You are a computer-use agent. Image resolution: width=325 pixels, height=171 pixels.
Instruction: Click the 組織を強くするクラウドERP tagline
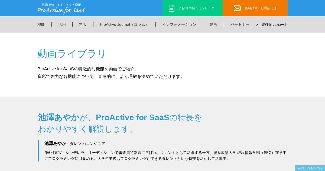[61, 5]
